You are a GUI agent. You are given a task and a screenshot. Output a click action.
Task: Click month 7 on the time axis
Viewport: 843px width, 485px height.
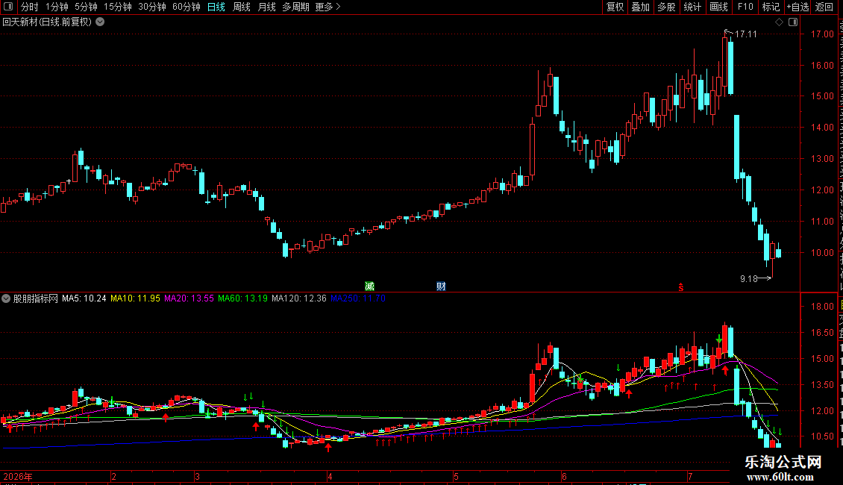pos(690,476)
